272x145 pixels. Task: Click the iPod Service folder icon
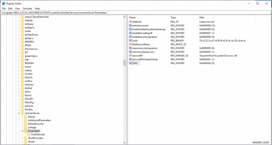click(22, 49)
